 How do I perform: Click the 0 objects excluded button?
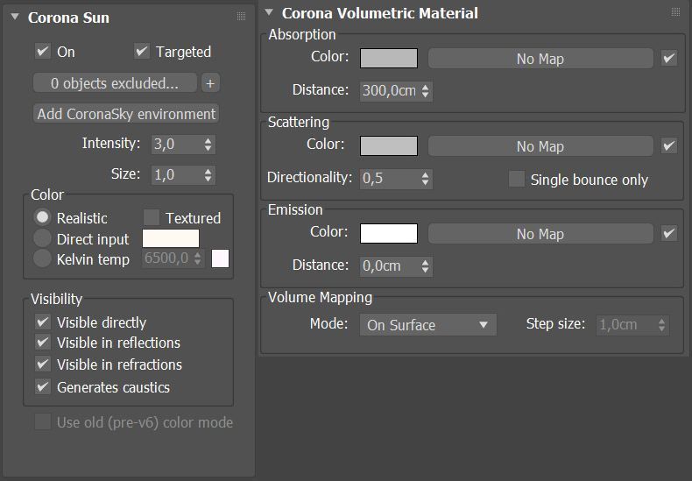115,83
